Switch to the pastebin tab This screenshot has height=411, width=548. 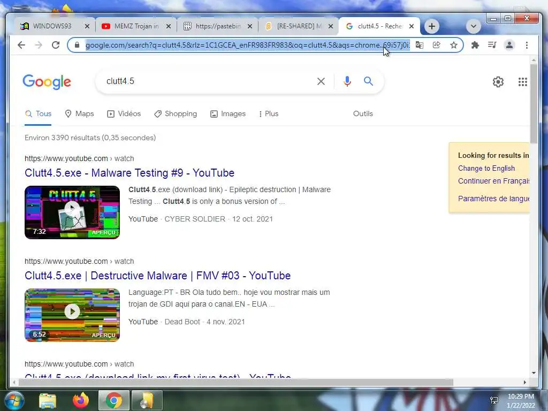[x=218, y=26]
